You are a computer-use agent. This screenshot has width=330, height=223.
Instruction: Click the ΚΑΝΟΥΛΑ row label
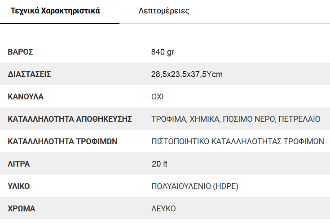point(26,97)
